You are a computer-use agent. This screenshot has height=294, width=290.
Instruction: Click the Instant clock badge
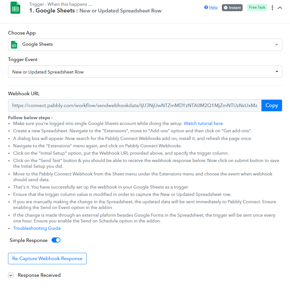point(232,8)
